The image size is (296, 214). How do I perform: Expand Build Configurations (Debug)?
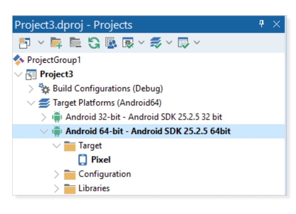[31, 89]
